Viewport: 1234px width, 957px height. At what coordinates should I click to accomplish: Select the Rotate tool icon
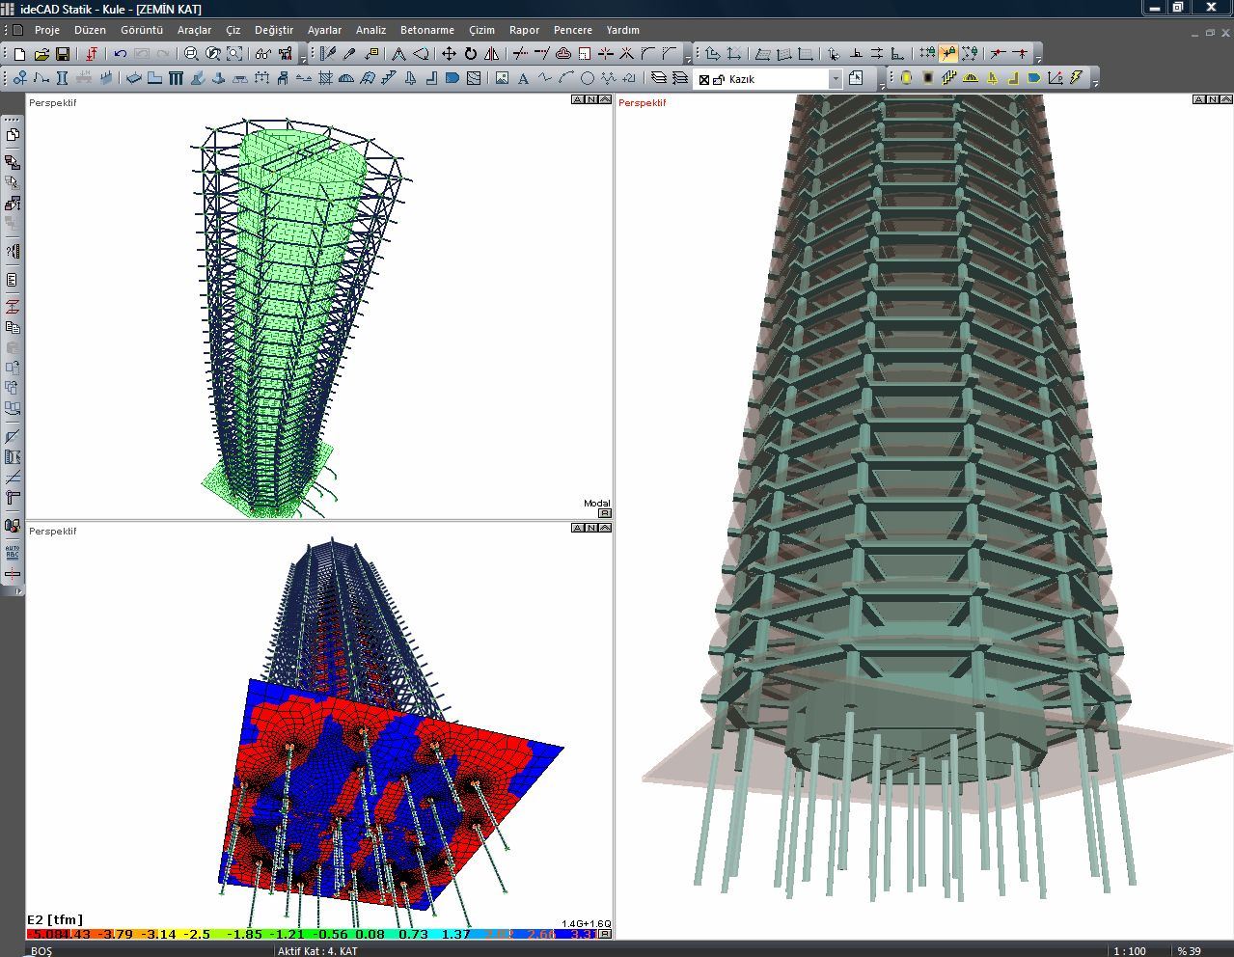471,54
